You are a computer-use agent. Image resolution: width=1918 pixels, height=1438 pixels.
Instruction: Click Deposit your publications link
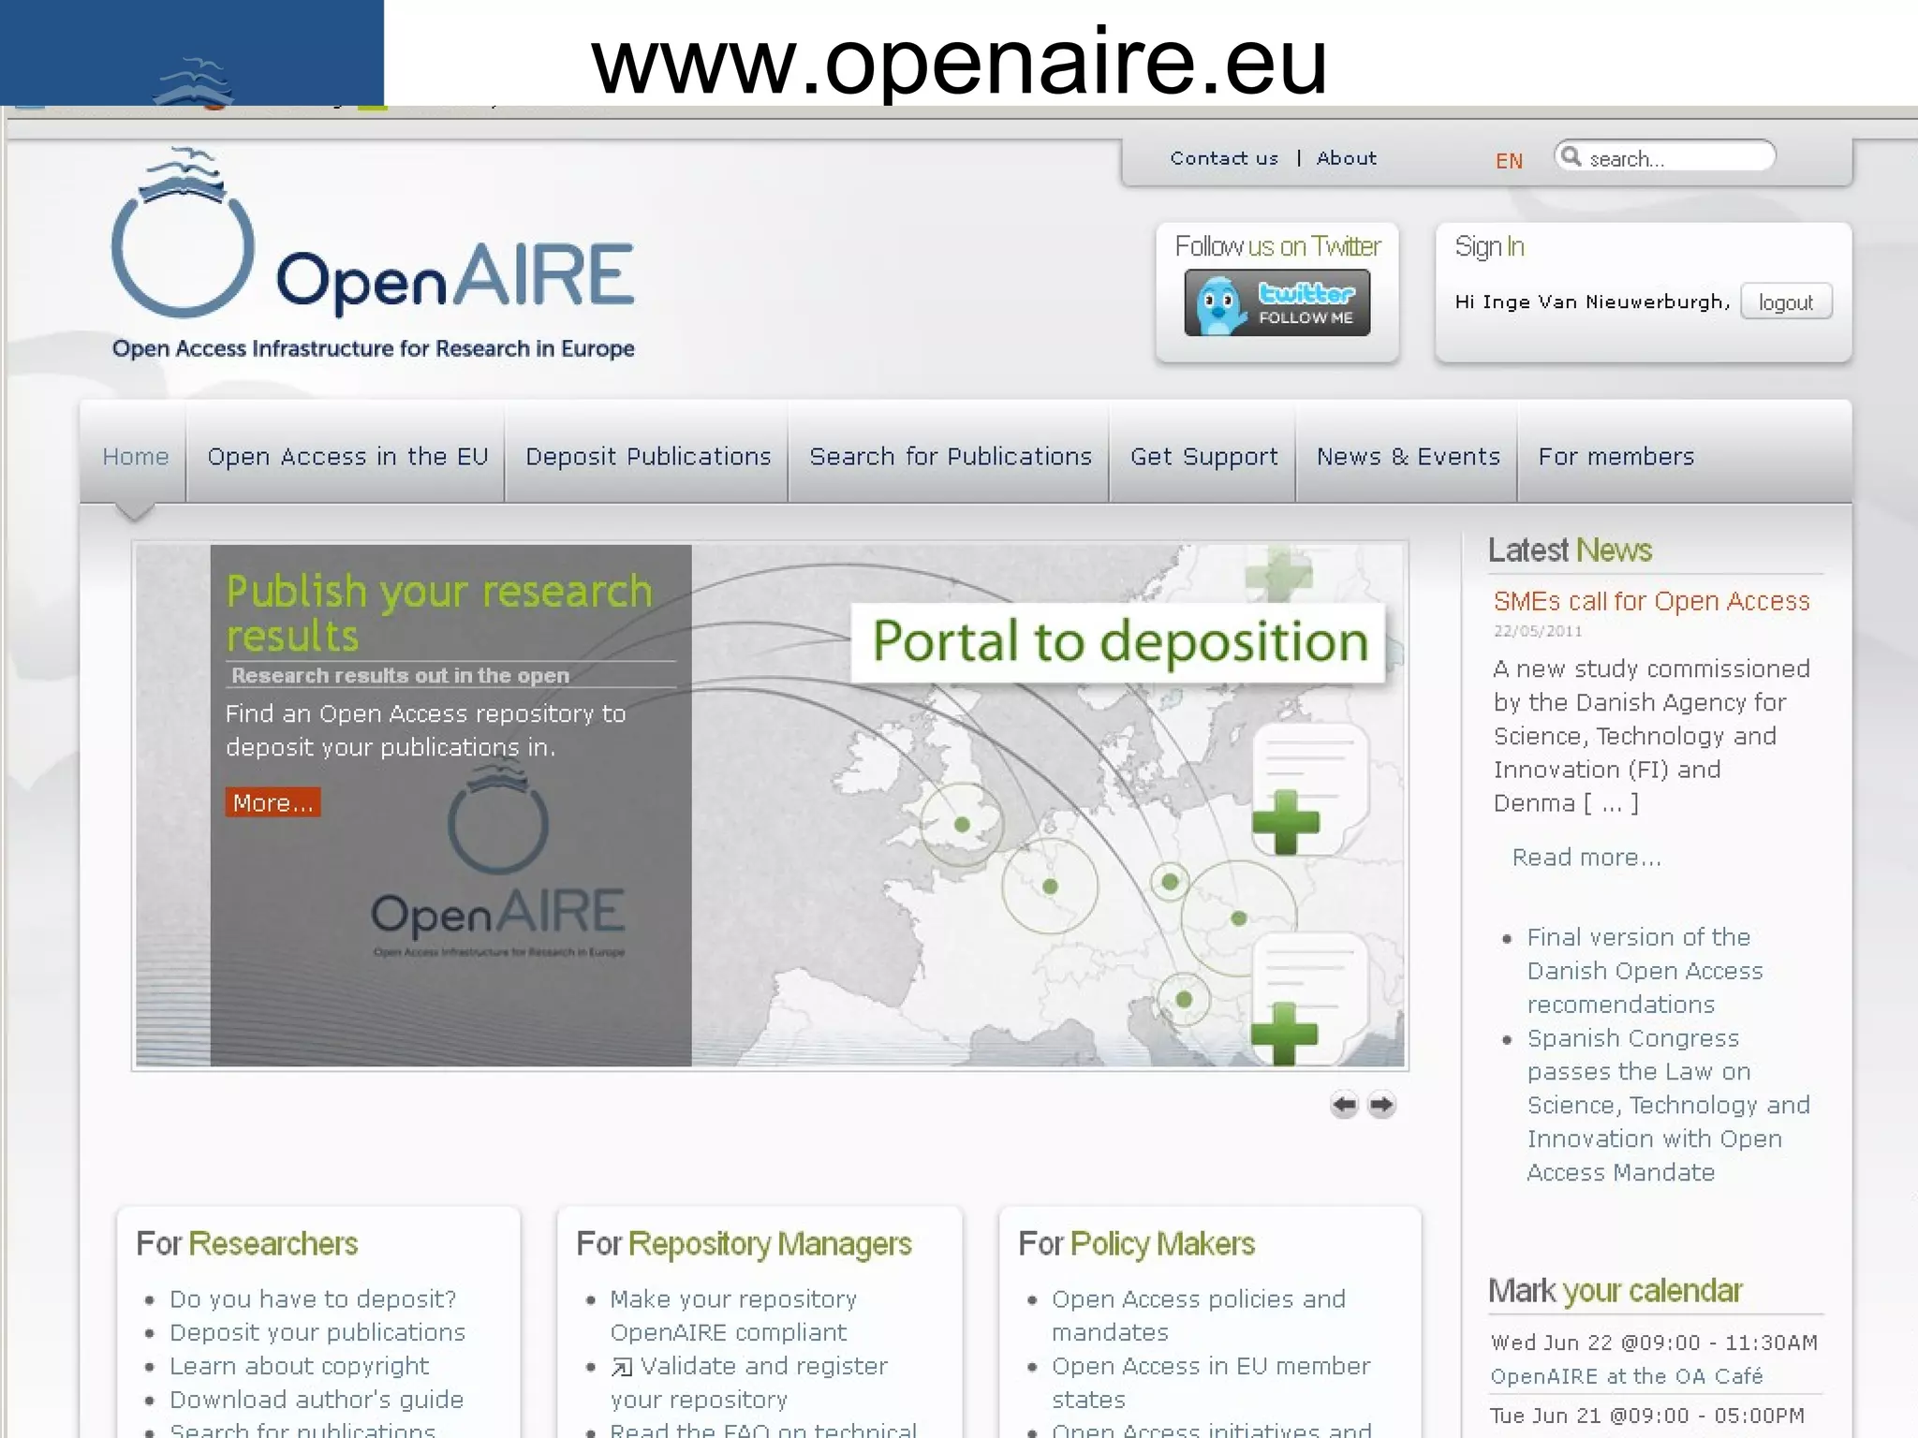[x=317, y=1332]
